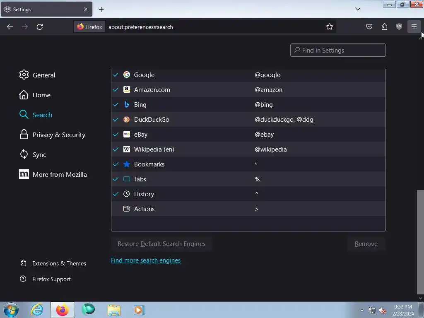This screenshot has width=424, height=318.
Task: Click the eBay logo icon in list
Action: coord(127,134)
